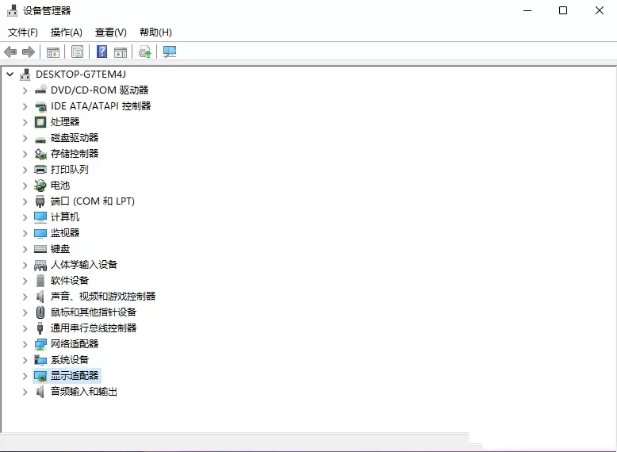Click Scan for hardware changes monitor icon
Screen dimensions: 617x452
tap(170, 52)
